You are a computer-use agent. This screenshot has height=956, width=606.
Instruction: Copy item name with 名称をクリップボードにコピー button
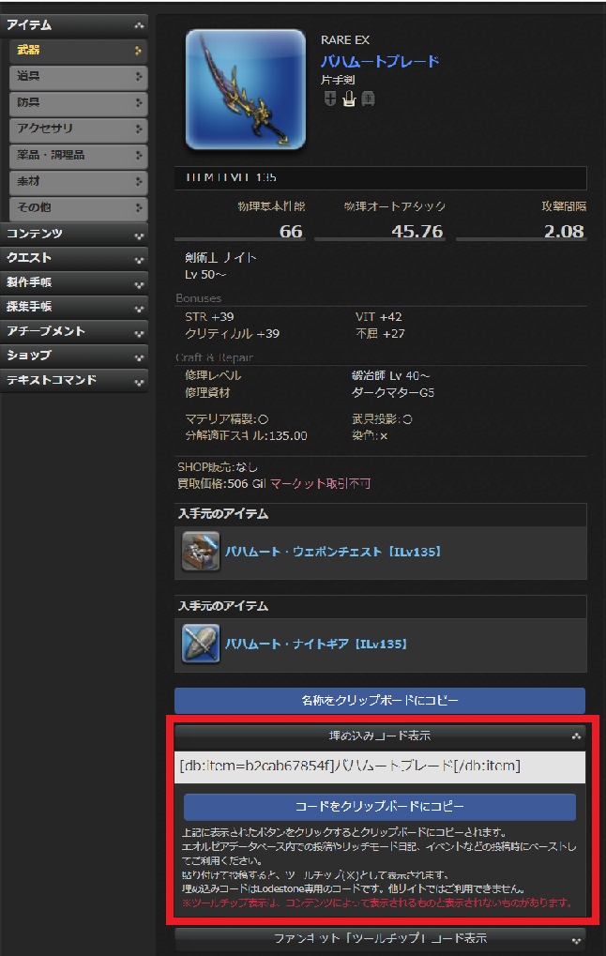[x=380, y=701]
